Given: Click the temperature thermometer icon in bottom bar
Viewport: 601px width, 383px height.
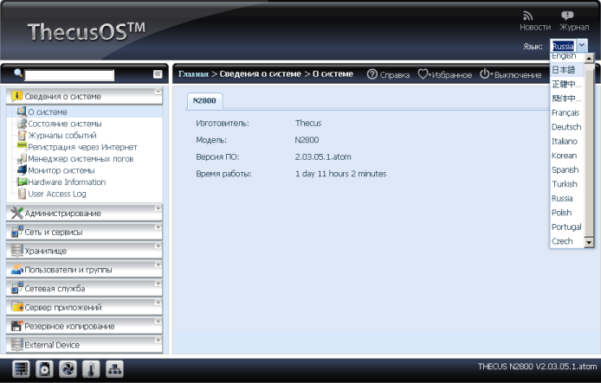Looking at the screenshot, I should pyautogui.click(x=91, y=369).
